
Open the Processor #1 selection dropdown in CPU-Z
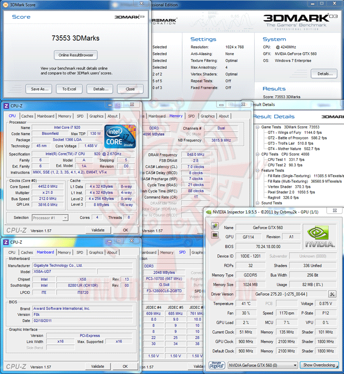tap(50, 218)
